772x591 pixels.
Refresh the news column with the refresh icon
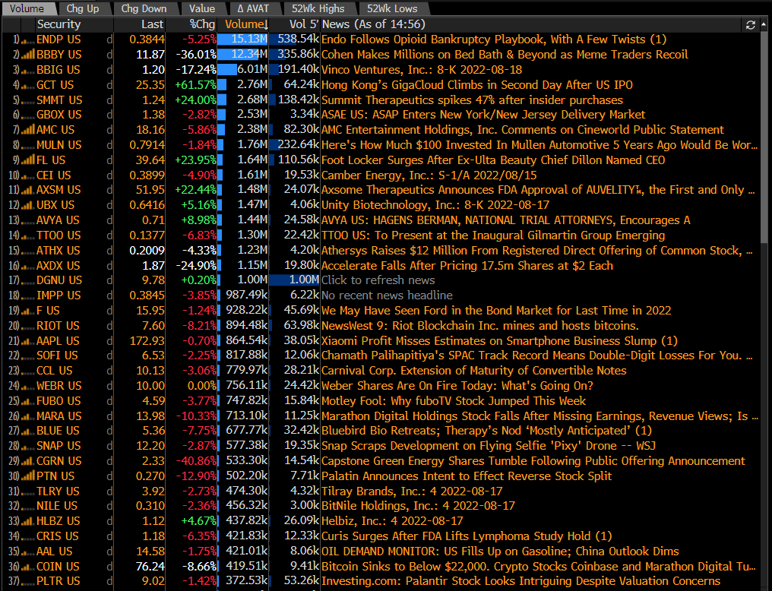pyautogui.click(x=750, y=24)
